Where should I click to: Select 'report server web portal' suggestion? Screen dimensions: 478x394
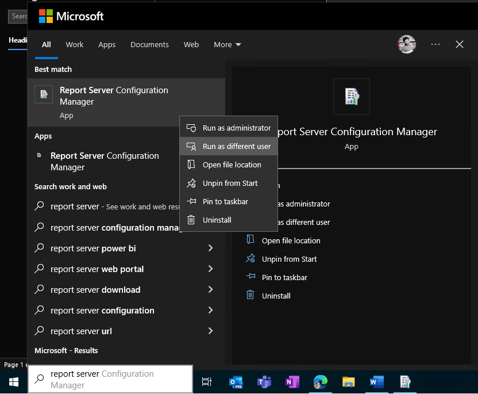point(126,269)
